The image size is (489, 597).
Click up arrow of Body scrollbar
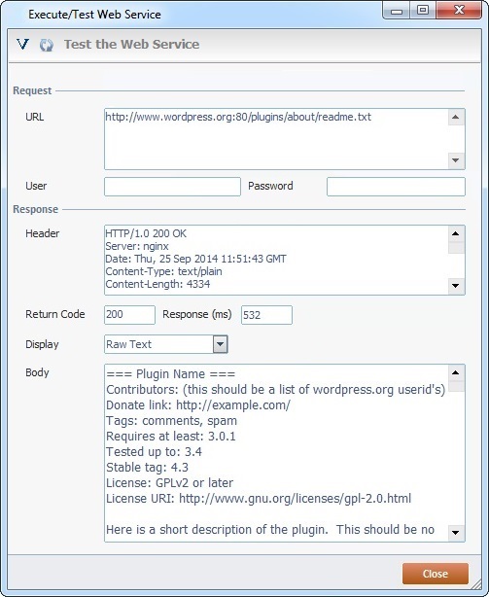[x=456, y=372]
